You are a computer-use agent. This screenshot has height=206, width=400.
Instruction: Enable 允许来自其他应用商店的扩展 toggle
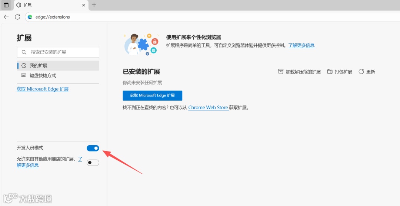93,163
